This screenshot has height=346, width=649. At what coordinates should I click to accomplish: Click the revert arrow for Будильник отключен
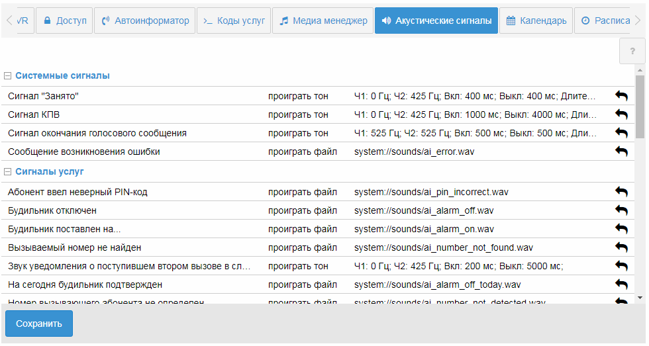click(x=621, y=210)
